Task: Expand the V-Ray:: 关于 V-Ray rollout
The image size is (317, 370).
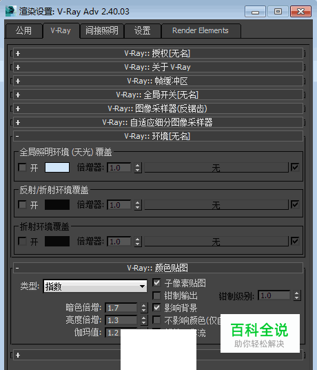Action: (158, 67)
